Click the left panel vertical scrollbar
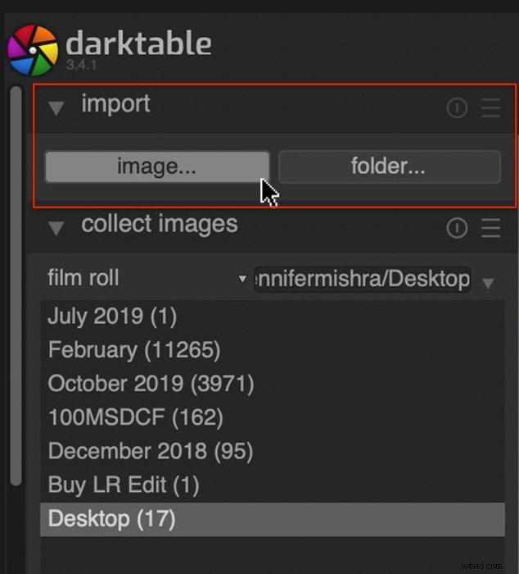 [x=16, y=285]
